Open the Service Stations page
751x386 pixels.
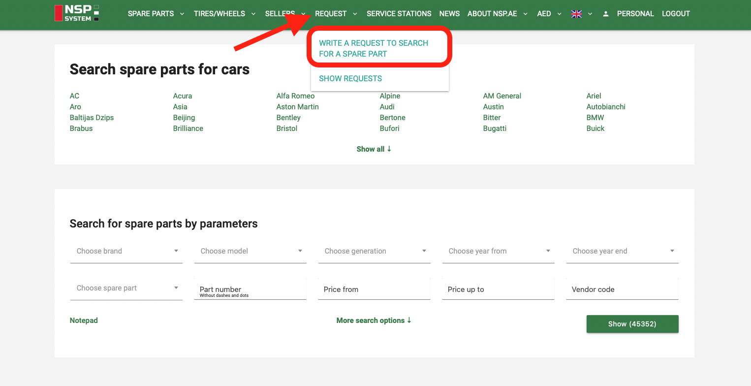[399, 14]
